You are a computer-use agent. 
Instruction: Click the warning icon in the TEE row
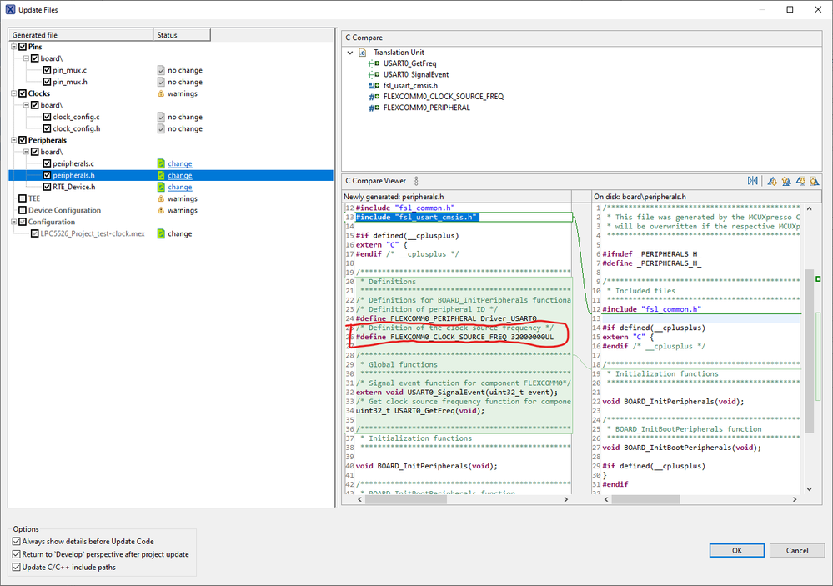pos(161,198)
